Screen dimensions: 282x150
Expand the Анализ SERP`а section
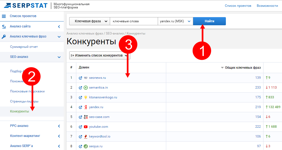[59, 146]
